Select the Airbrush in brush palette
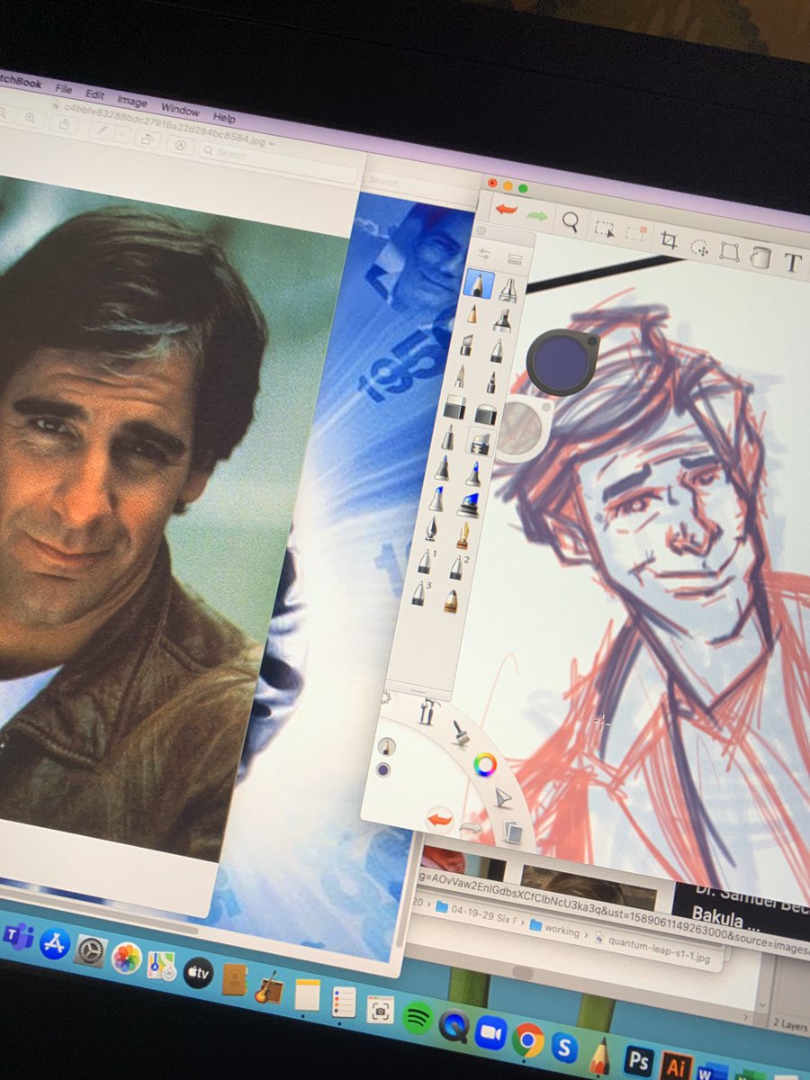 (x=508, y=290)
